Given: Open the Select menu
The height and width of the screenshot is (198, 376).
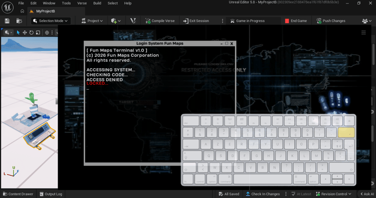Looking at the screenshot, I should point(112,3).
